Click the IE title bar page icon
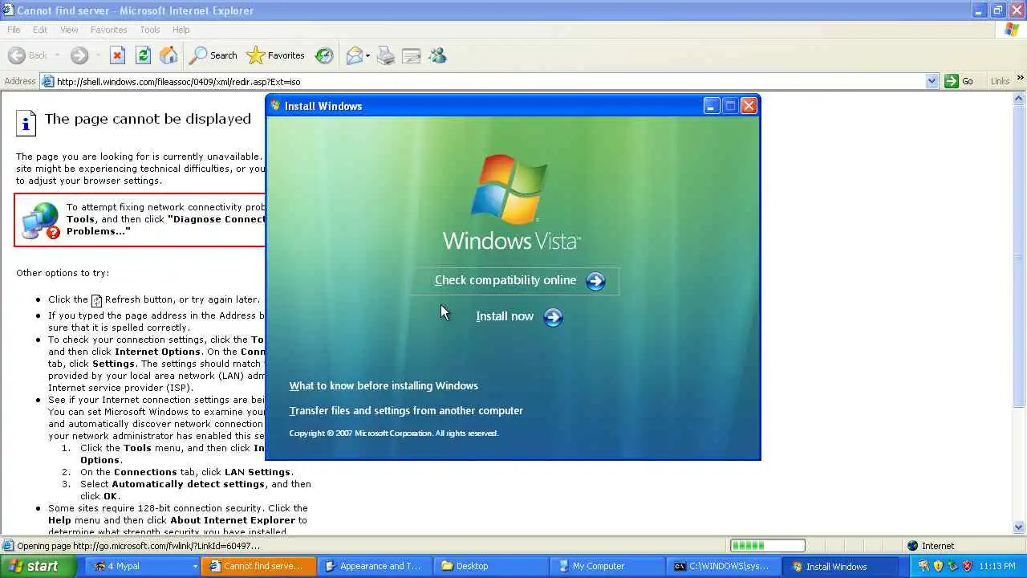Screen dimensions: 1027x578 [8, 10]
